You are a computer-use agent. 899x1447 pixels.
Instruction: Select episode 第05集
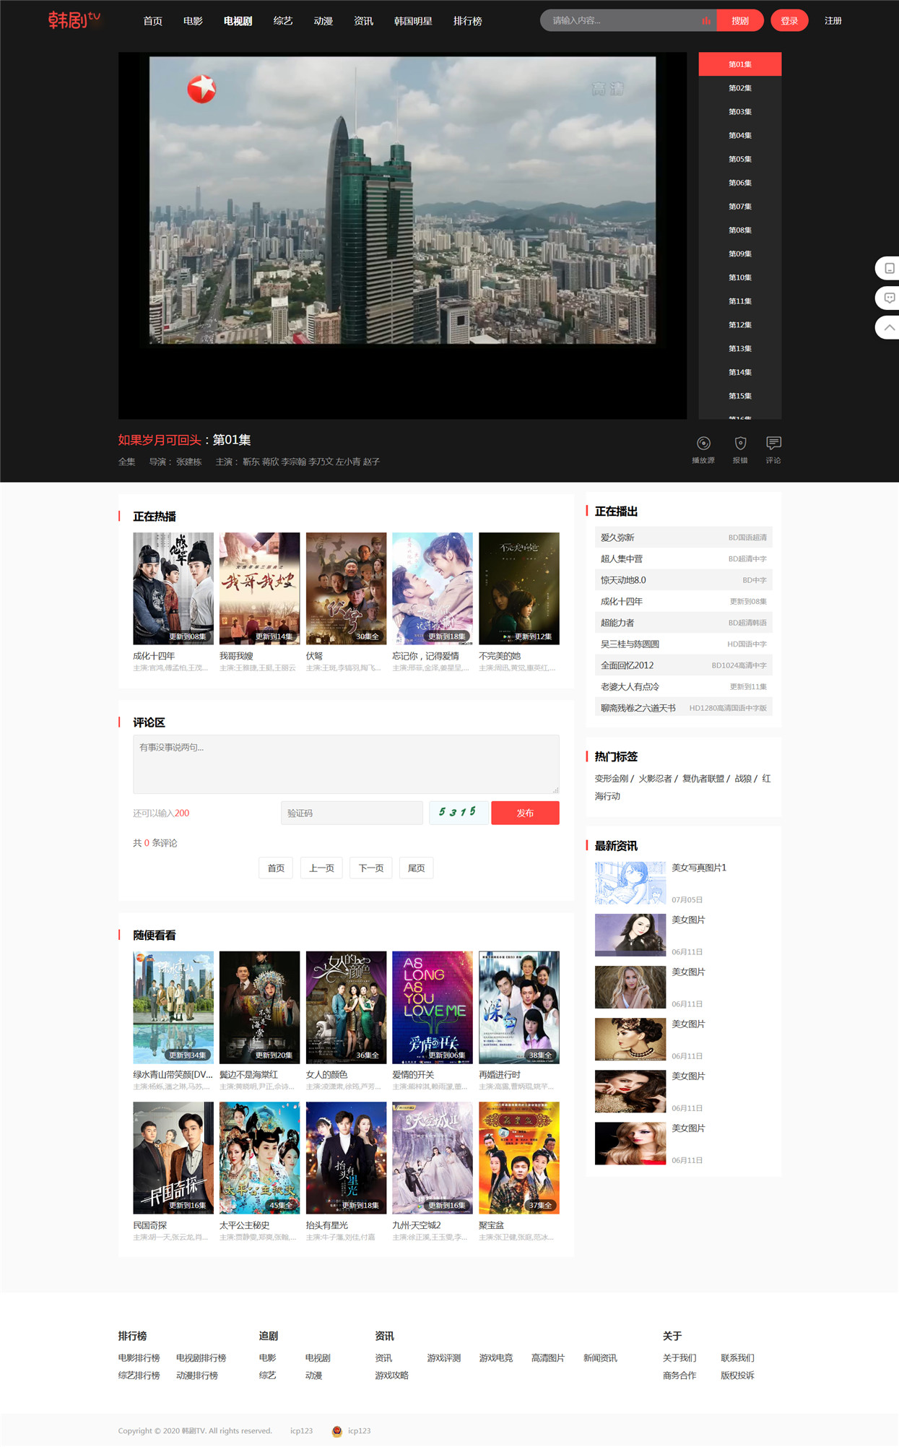click(740, 159)
